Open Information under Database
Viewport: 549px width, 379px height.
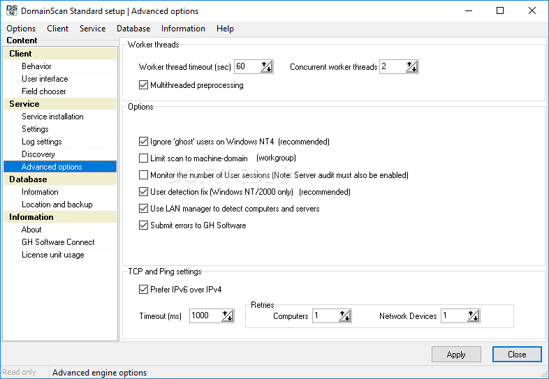point(40,192)
